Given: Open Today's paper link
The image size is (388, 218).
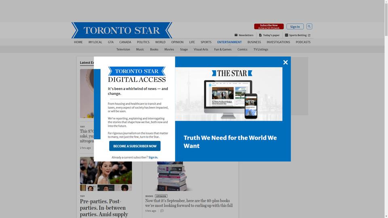Looking at the screenshot, I should point(269,35).
